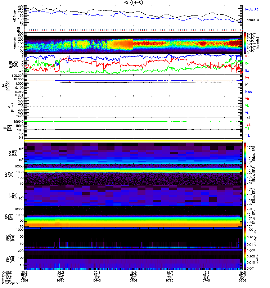Click inside the magnetic field B line plot

click(x=133, y=64)
